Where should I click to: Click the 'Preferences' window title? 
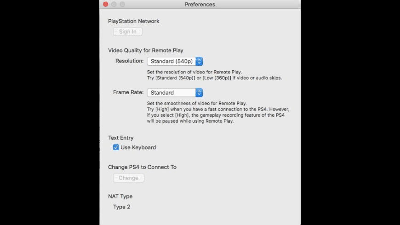click(200, 4)
